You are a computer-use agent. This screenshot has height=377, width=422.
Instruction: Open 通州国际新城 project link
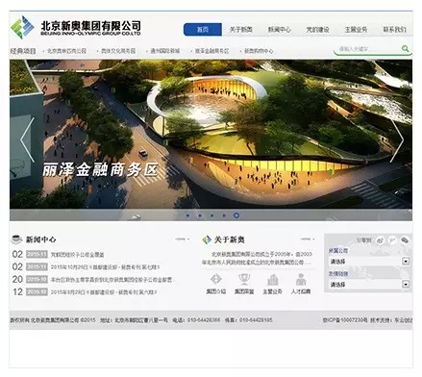pos(165,51)
